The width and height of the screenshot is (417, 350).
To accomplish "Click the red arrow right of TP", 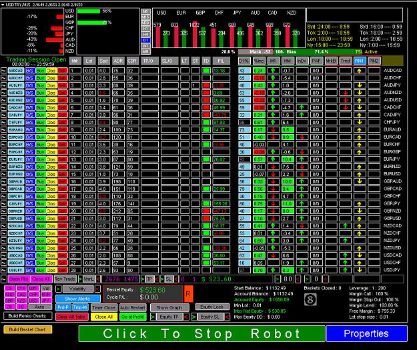I will point(157,279).
